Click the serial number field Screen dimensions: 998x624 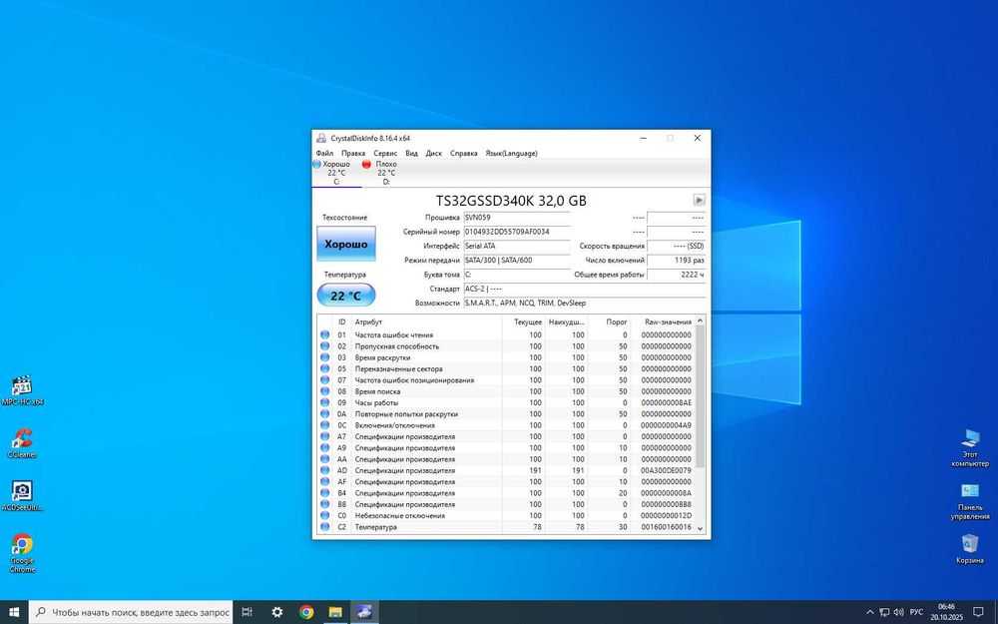(x=516, y=232)
